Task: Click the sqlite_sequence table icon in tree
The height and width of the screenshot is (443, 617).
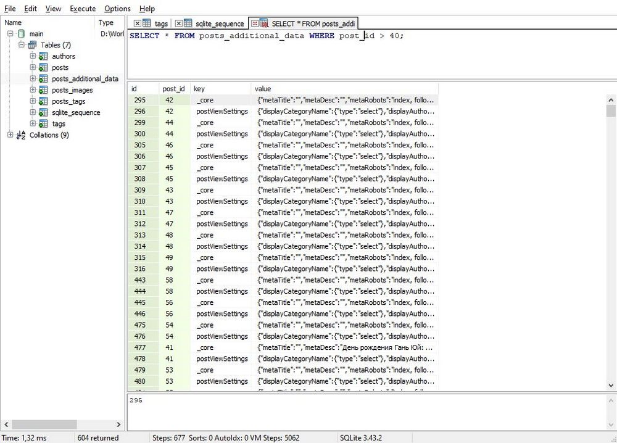Action: 43,112
